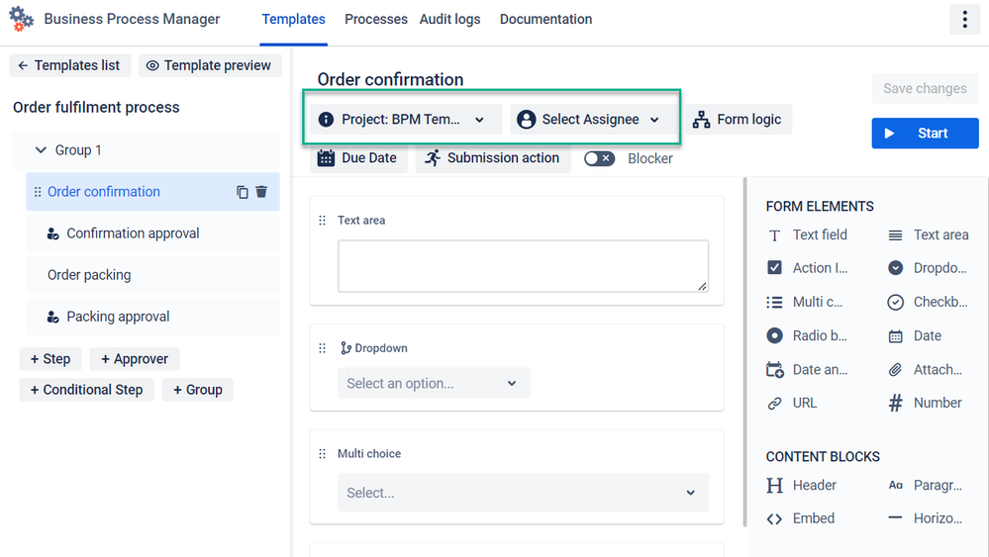Click inside the Text area input box

tap(523, 266)
